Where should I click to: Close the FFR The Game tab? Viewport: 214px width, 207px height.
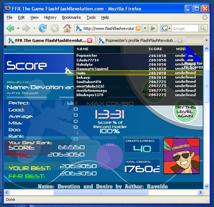[90, 40]
